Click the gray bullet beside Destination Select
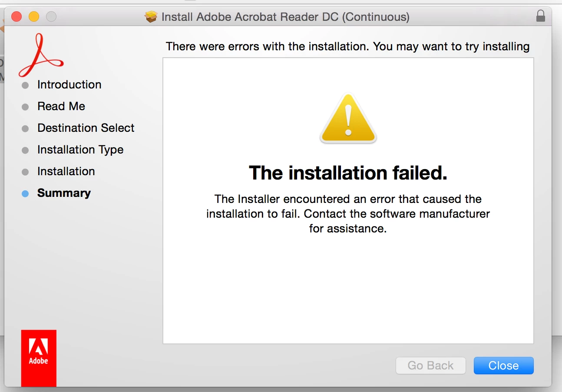 (25, 129)
